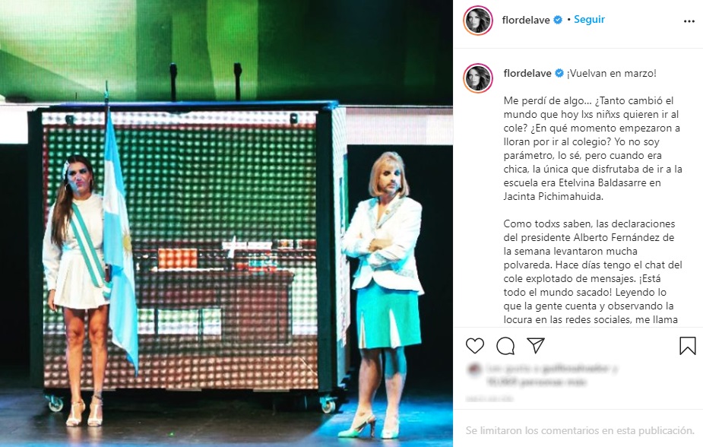703x447 pixels.
Task: Open the three-dot more options menu
Action: coord(689,21)
